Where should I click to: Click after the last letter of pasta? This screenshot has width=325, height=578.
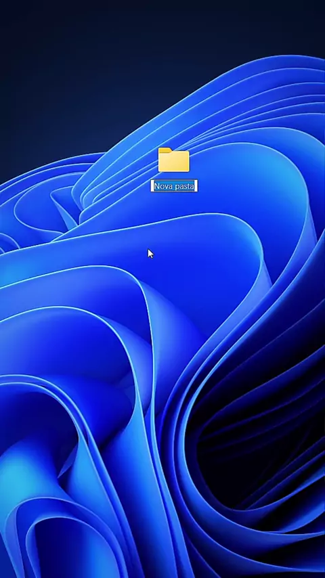(194, 186)
